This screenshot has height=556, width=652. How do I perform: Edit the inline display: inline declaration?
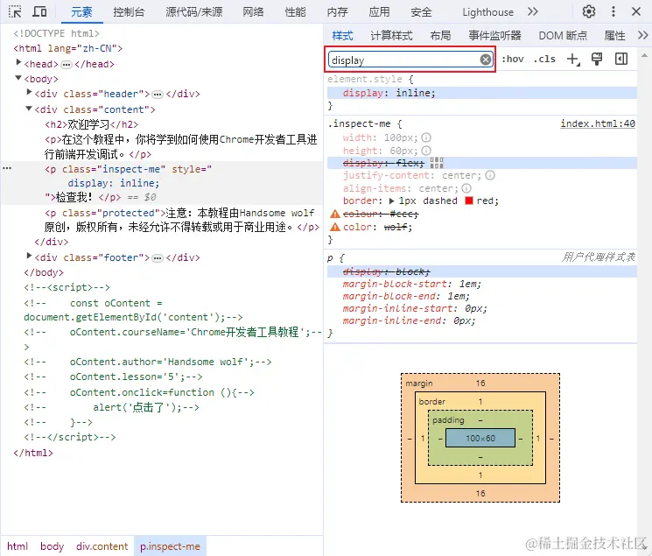(389, 93)
